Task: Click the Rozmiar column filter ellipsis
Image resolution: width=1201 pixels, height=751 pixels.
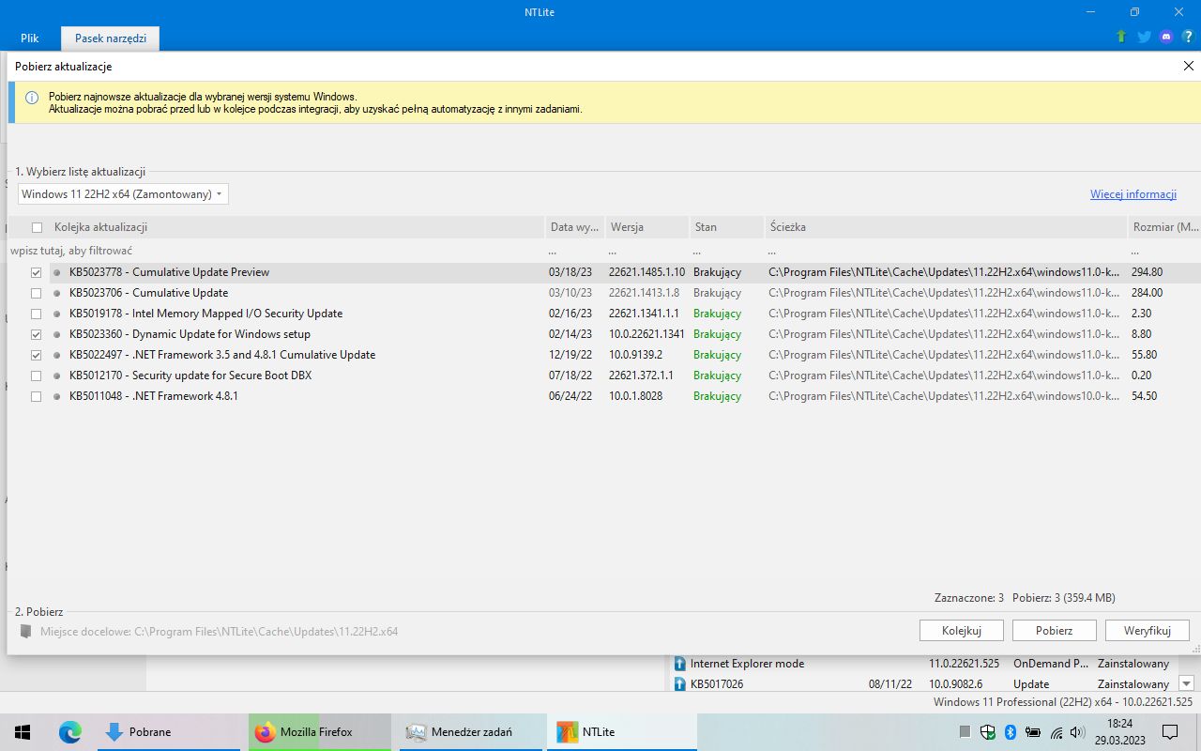Action: [1137, 250]
